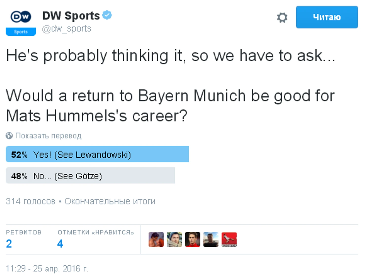Click the РЕТВИТОВ label

coord(24,232)
